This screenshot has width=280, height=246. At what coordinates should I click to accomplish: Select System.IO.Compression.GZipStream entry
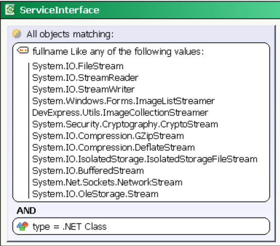108,136
